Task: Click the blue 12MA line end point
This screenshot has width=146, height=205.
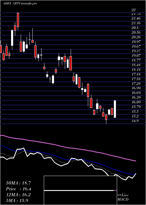Action: (x=135, y=174)
